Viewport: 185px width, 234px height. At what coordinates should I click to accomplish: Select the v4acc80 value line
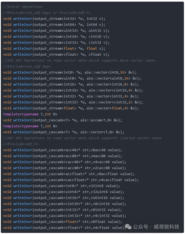click(x=62, y=156)
